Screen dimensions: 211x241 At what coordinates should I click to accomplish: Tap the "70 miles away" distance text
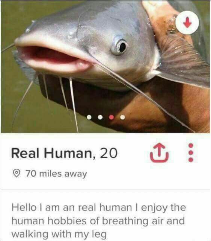[x=56, y=174]
